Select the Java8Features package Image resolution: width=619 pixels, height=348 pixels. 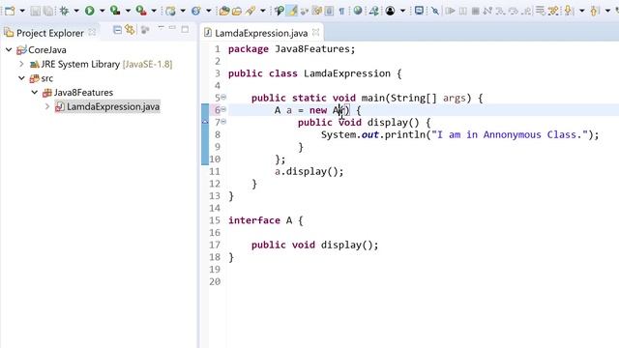point(83,93)
